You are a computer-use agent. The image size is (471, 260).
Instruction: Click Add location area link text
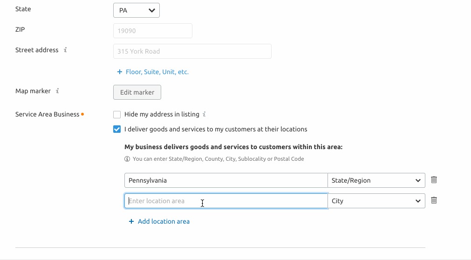tap(164, 221)
